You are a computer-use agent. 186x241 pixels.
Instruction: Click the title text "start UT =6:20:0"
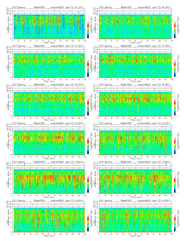click(x=74, y=7)
